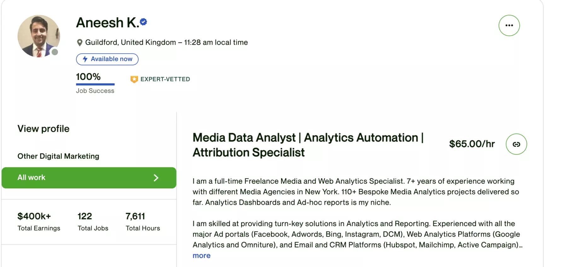Select the All work tab
Screen dimensions: 567x267
pos(88,178)
